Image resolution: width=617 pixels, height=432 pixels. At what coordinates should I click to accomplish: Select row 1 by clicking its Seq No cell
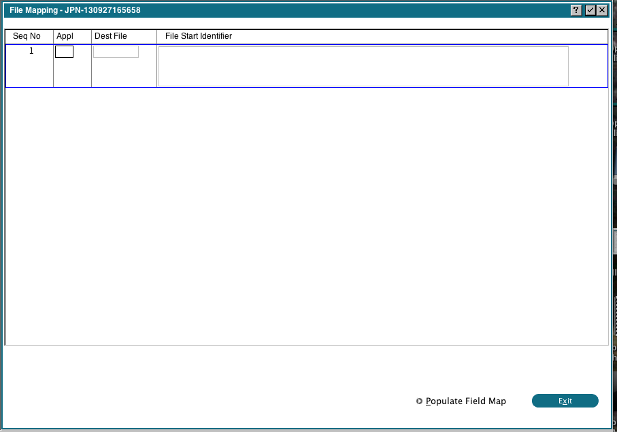click(29, 65)
